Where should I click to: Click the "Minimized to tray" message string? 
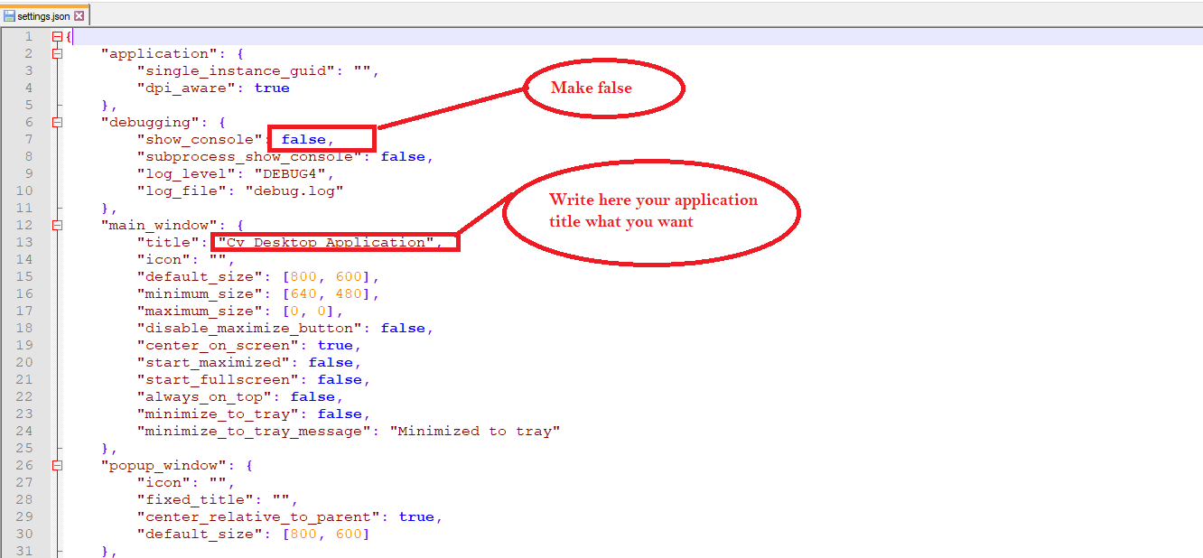pos(475,432)
